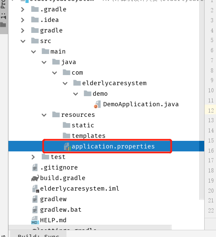Select the HELP.md markdown file icon
The width and height of the screenshot is (216, 237).
click(x=35, y=220)
